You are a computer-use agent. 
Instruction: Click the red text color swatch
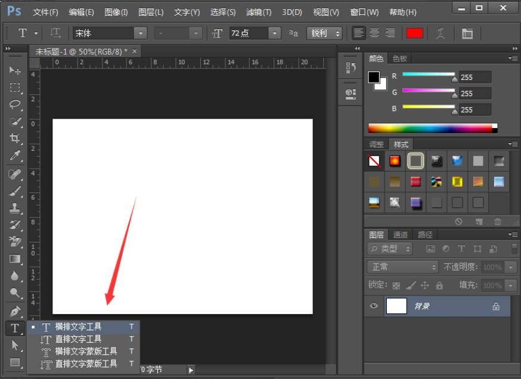(414, 33)
